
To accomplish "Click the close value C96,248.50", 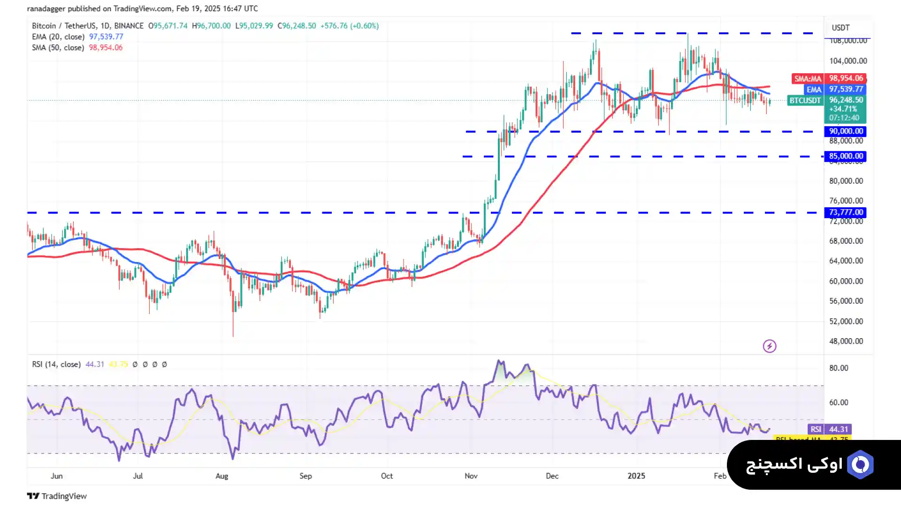I will pyautogui.click(x=297, y=26).
